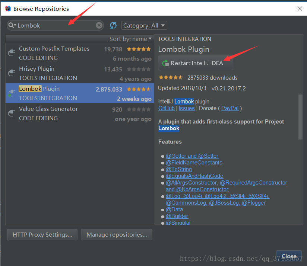Click the Value Class Generator plugin icon
307x266 pixels.
click(12, 113)
